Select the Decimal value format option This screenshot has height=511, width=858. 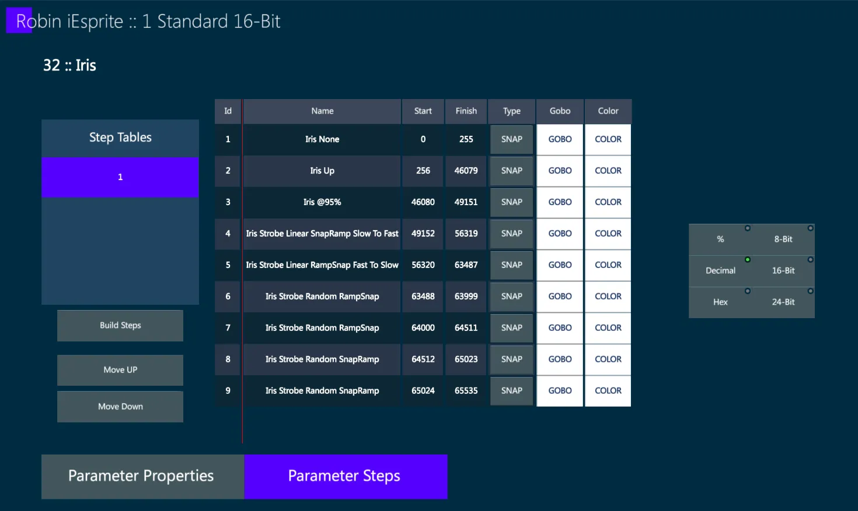pyautogui.click(x=720, y=271)
